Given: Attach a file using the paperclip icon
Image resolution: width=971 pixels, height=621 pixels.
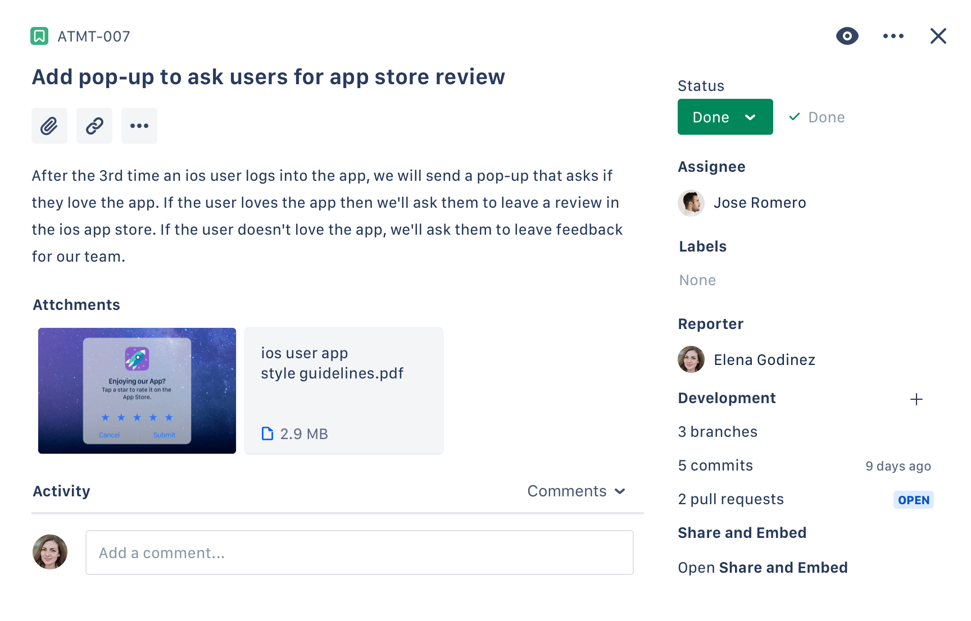Looking at the screenshot, I should [49, 126].
